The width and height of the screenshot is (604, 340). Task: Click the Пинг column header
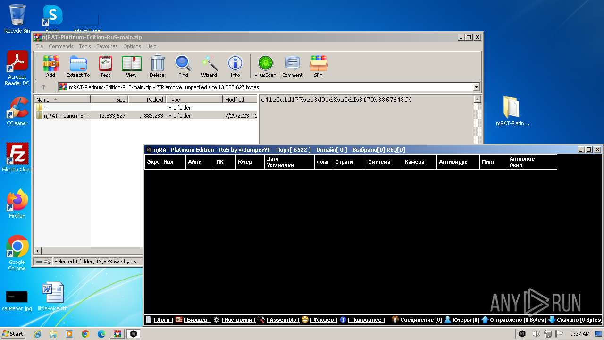493,162
